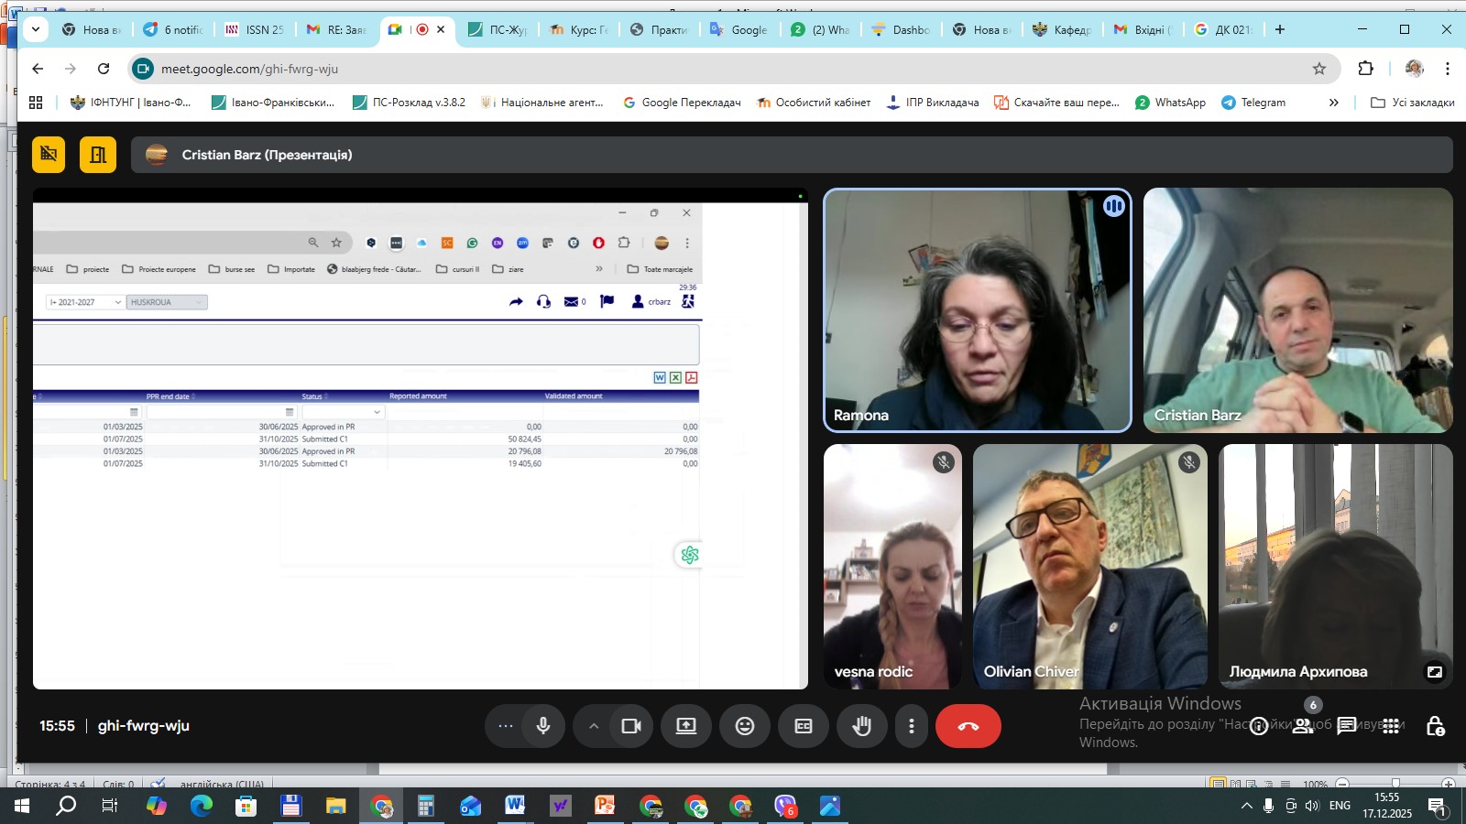Raise your hand in the meeting
The height and width of the screenshot is (824, 1466).
pyautogui.click(x=862, y=726)
